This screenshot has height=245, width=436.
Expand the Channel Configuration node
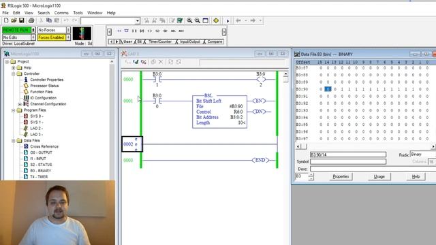[x=20, y=104]
